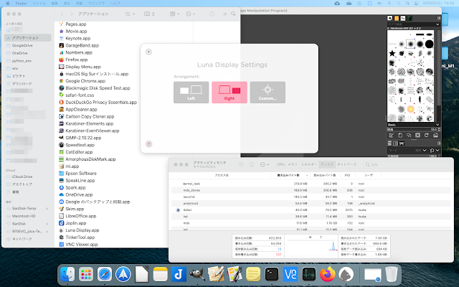
Task: Open Activity Monitor more options dropdown
Action: pyautogui.click(x=265, y=164)
